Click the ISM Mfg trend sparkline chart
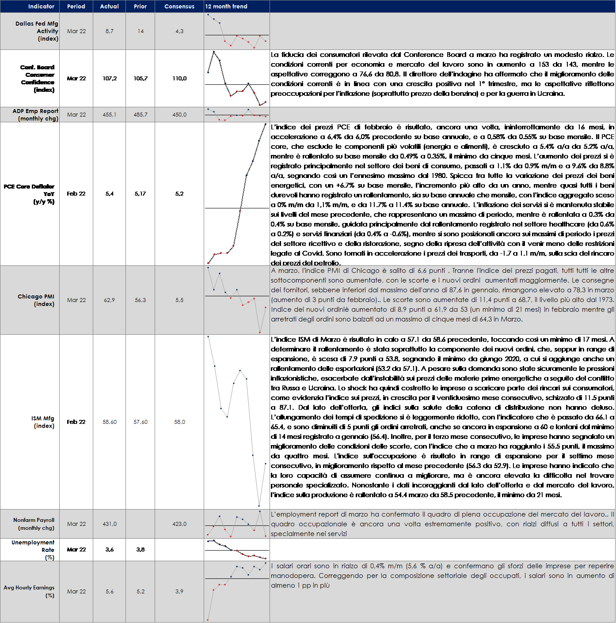 [237, 422]
